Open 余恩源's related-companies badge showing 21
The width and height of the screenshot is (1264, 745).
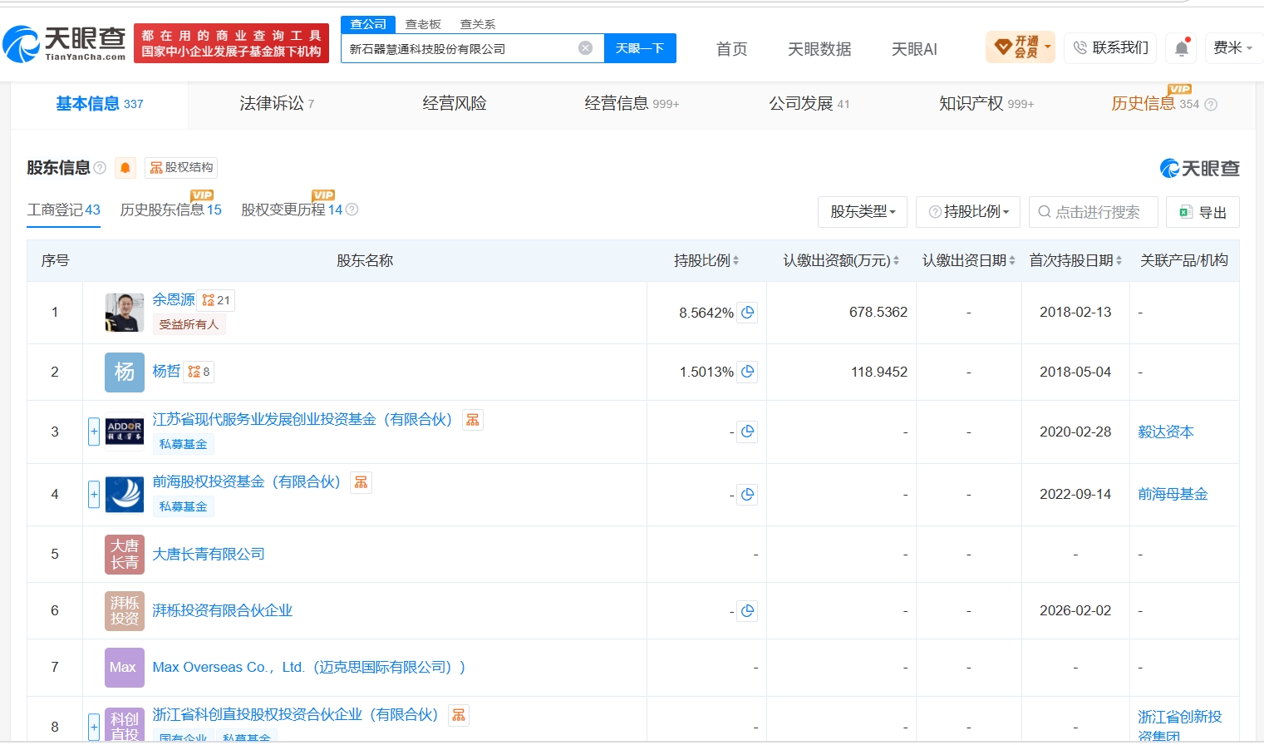pos(216,300)
